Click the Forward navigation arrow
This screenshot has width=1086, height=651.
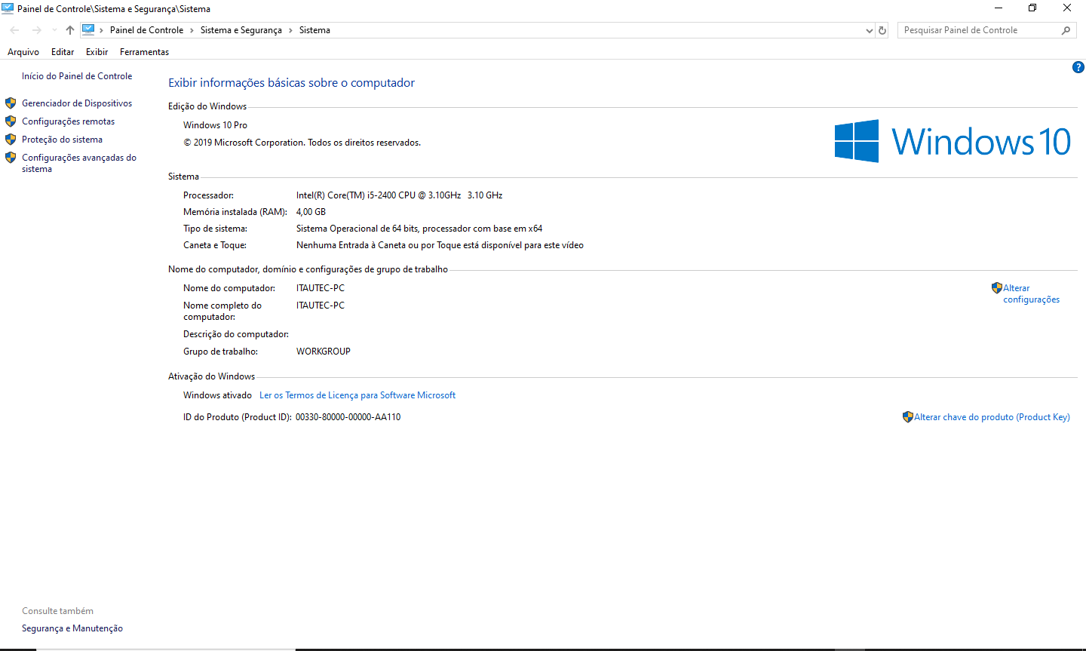[36, 30]
